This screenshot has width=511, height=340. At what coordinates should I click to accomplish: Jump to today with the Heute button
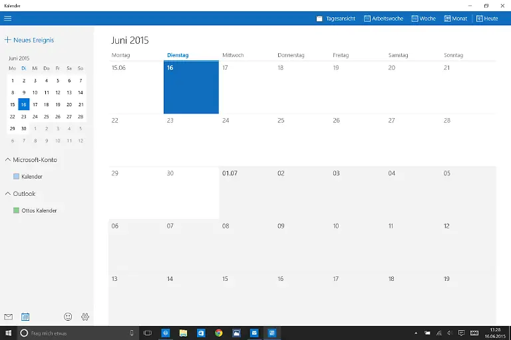point(487,19)
